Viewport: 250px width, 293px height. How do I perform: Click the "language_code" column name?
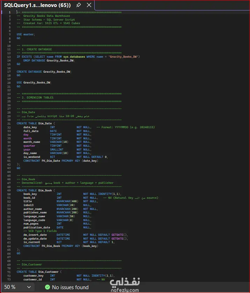coord(34,220)
